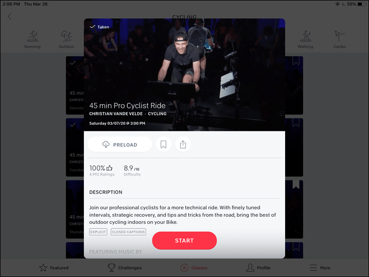The height and width of the screenshot is (277, 369).
Task: Click the thumbs-up rating icon
Action: [x=109, y=168]
